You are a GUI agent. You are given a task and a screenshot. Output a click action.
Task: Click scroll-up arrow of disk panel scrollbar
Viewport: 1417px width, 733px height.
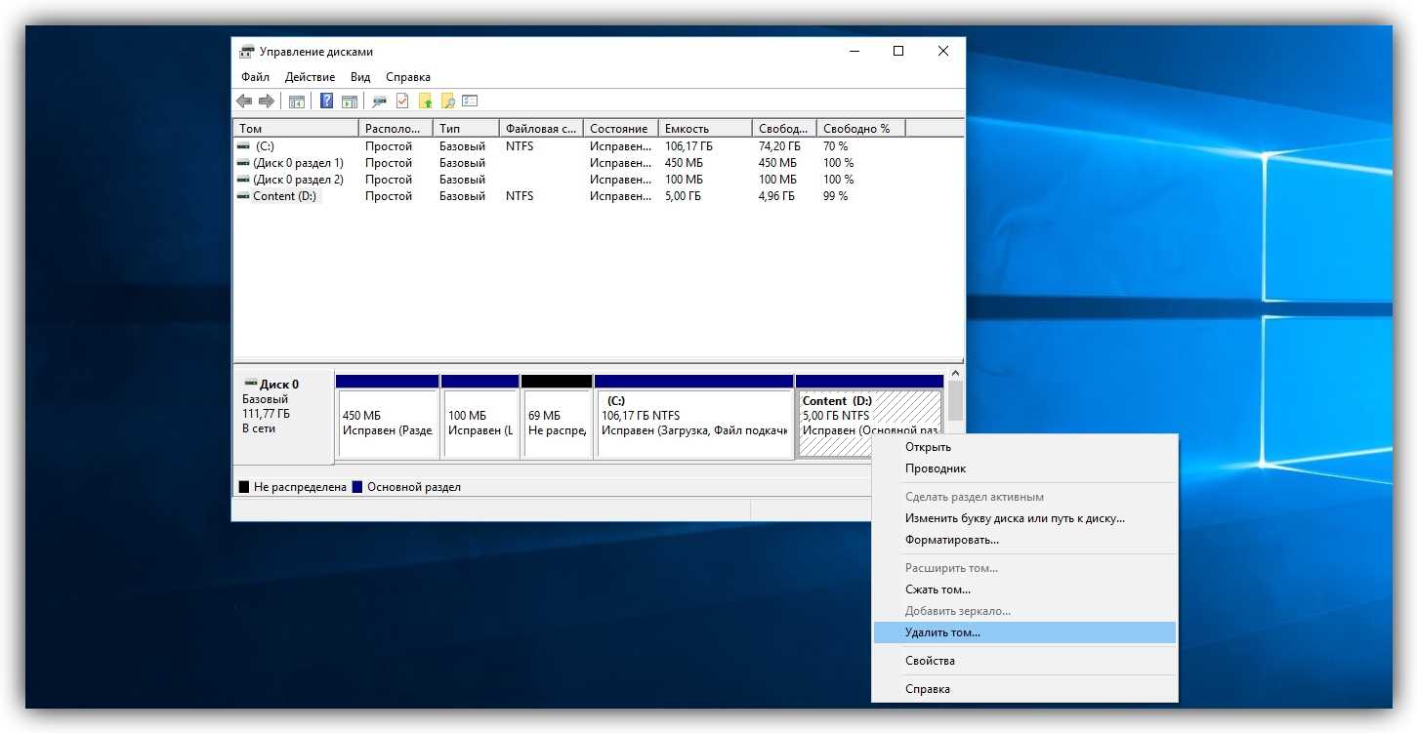(955, 374)
